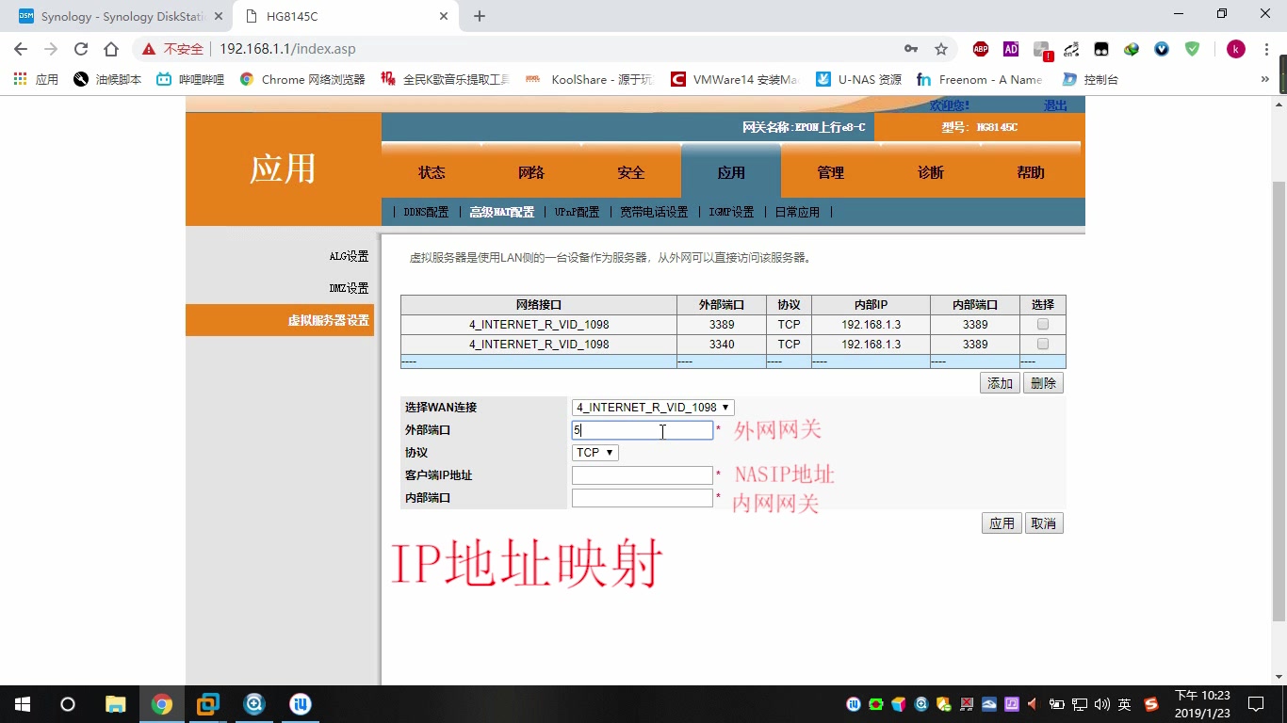Viewport: 1287px width, 723px height.
Task: Open the 协议 TCP protocol dropdown
Action: pos(594,452)
